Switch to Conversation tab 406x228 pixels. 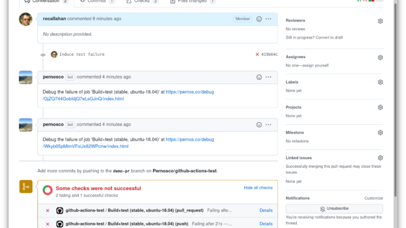[x=46, y=1]
